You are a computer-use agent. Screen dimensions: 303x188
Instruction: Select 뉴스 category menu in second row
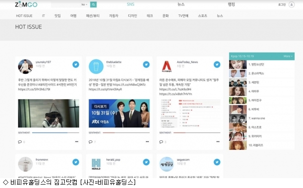pyautogui.click(x=220, y=16)
